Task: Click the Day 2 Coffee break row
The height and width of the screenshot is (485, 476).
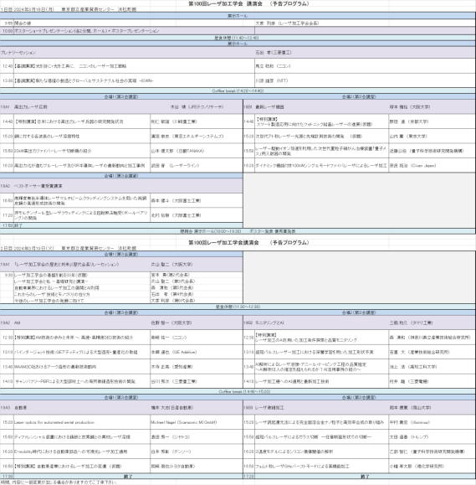Action: pyautogui.click(x=238, y=391)
